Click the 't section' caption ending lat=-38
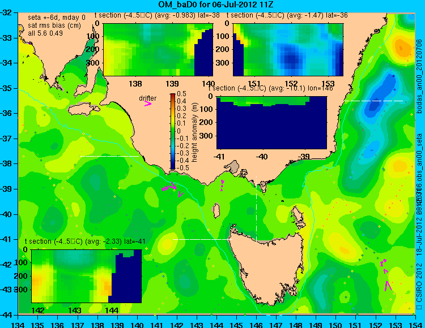Screen dimensions: 425x328 point(157,15)
